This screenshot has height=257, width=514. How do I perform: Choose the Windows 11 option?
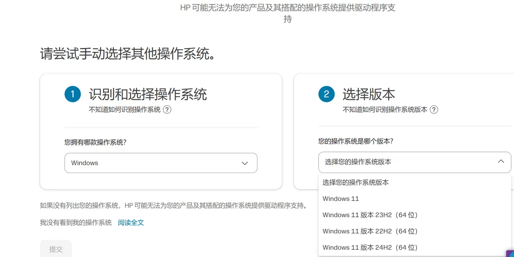coord(415,199)
